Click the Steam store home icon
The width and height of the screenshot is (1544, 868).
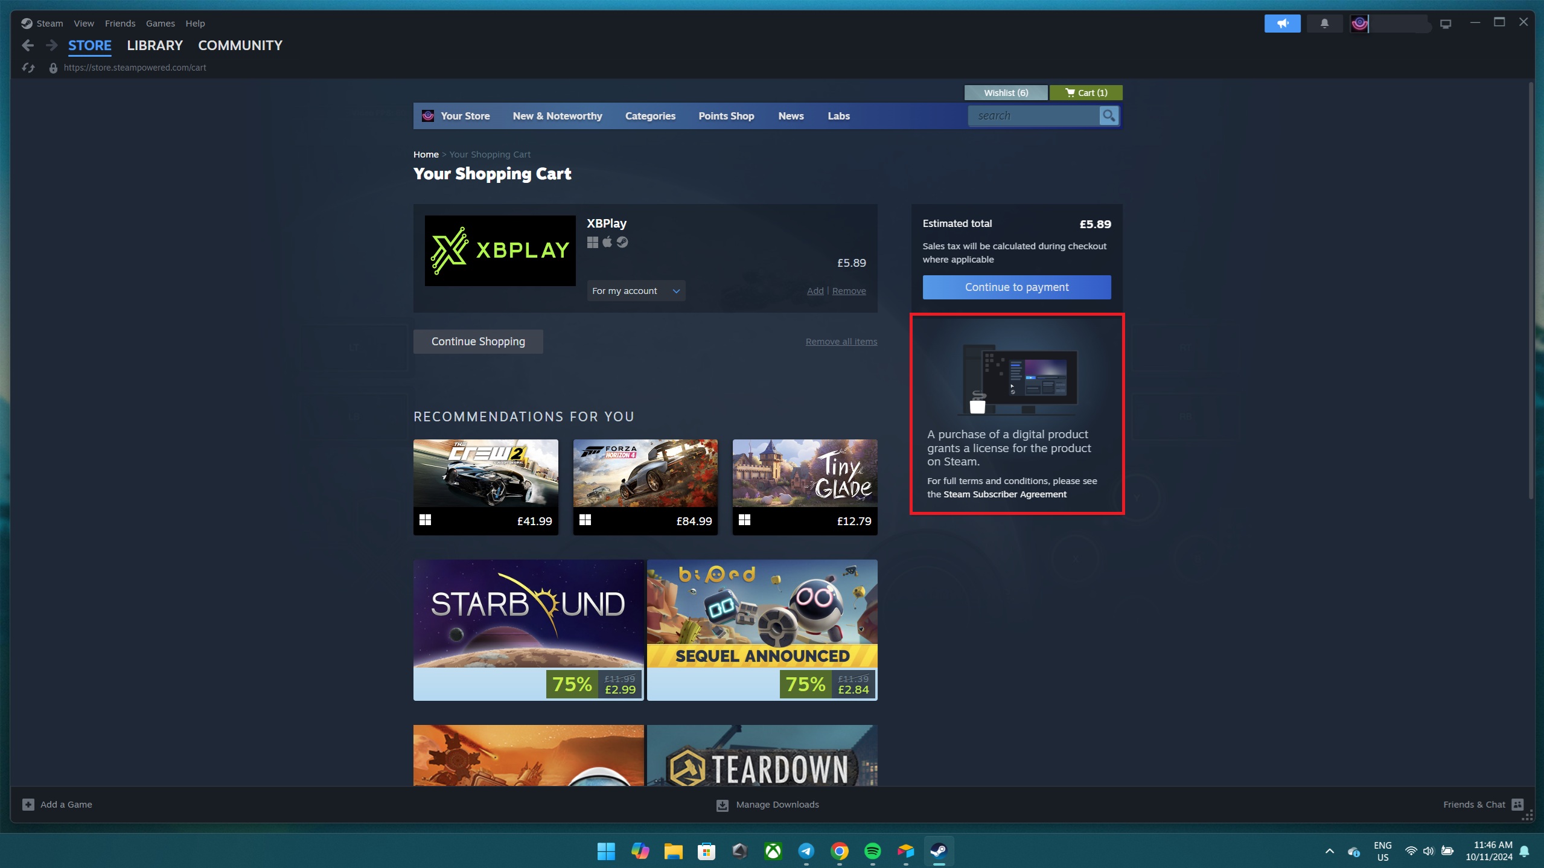click(429, 115)
